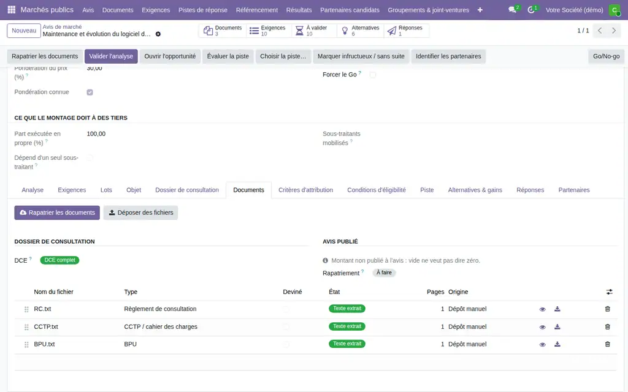Add a new menu with the plus icon
Viewport: 628px width, 392px height.
pyautogui.click(x=480, y=10)
